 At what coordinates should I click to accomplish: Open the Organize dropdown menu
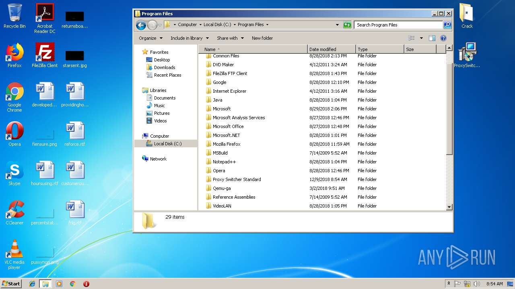151,38
